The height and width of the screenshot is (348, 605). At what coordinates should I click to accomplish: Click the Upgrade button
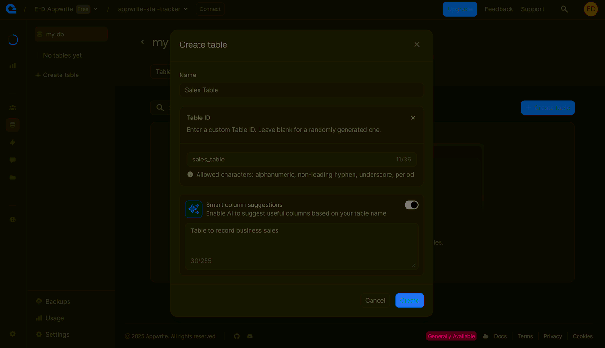pyautogui.click(x=459, y=8)
